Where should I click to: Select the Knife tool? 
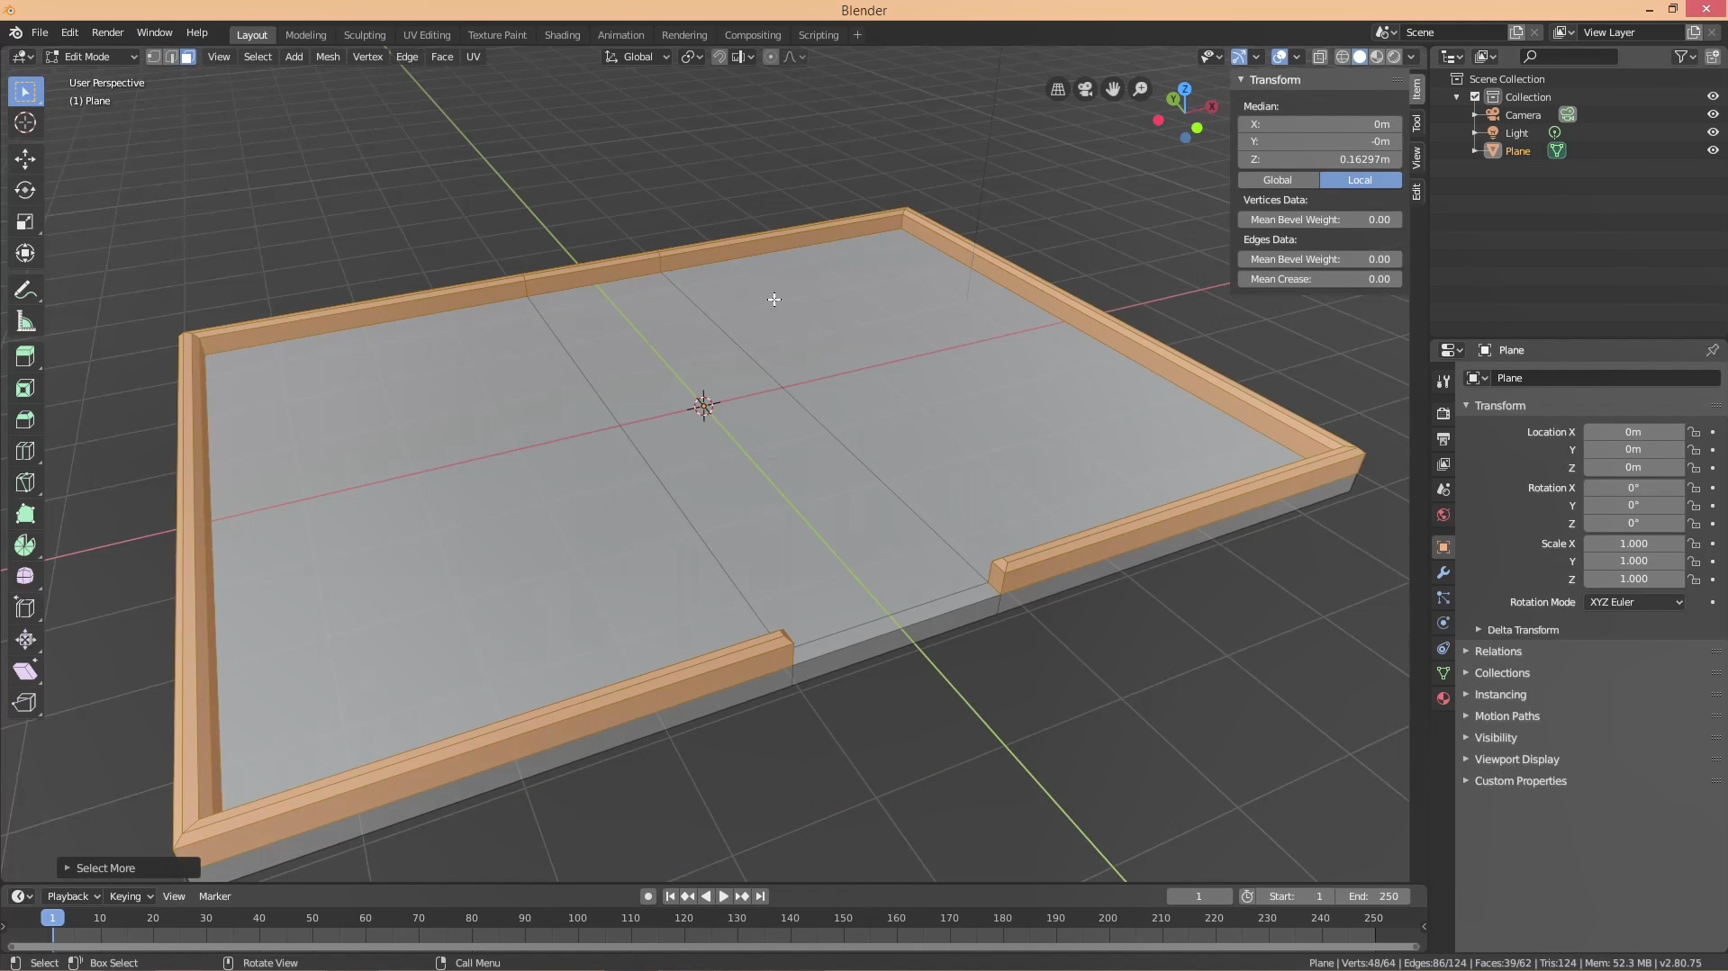click(25, 483)
